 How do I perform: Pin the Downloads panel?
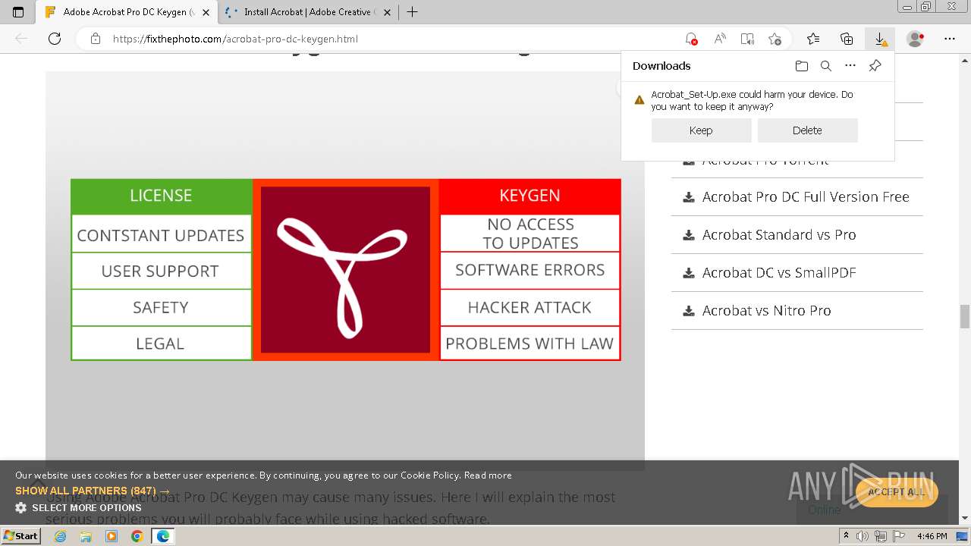coord(875,66)
